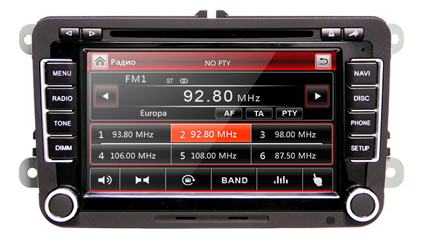The image size is (424, 242).
Task: Tap the NO PTY status text
Action: tap(217, 63)
